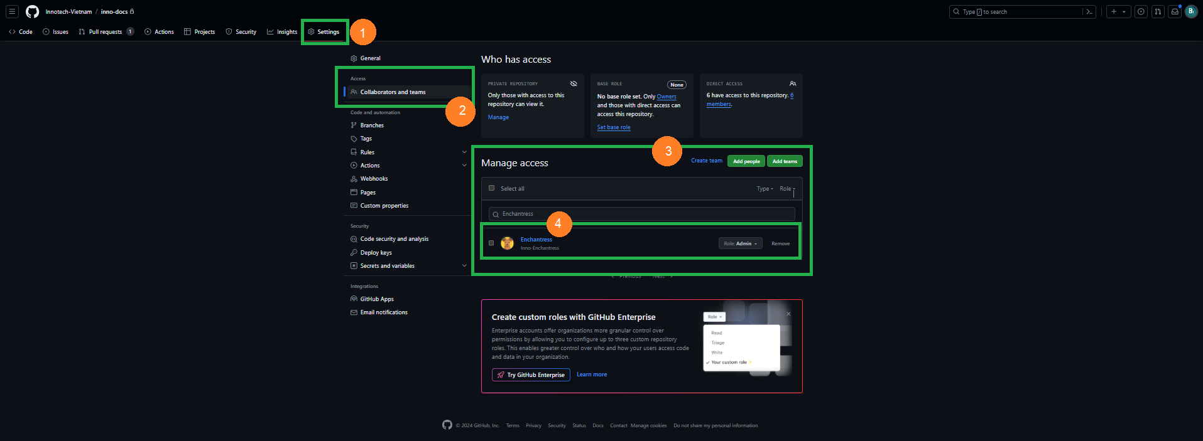The height and width of the screenshot is (441, 1203).
Task: Switch to the repository Actions tab
Action: pyautogui.click(x=159, y=31)
